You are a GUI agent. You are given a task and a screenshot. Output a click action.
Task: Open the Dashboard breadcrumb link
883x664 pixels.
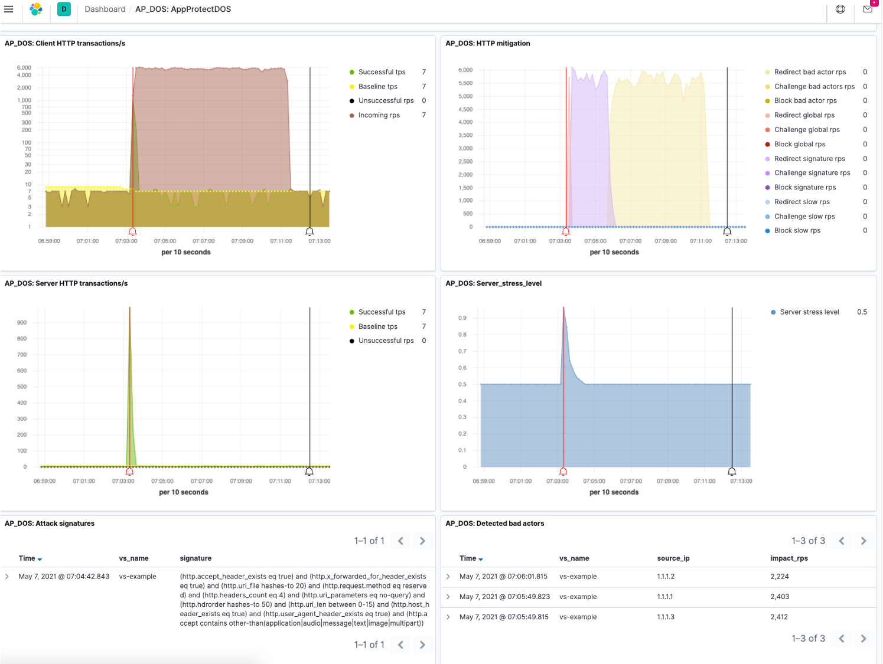(x=105, y=9)
